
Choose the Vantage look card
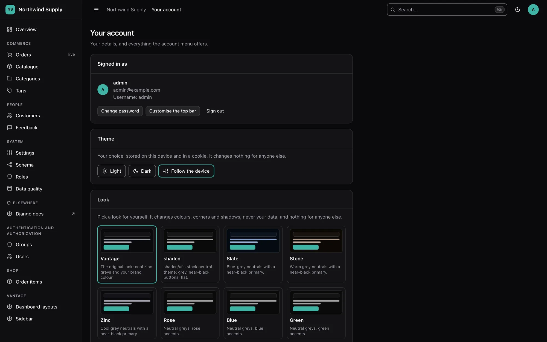pos(127,254)
